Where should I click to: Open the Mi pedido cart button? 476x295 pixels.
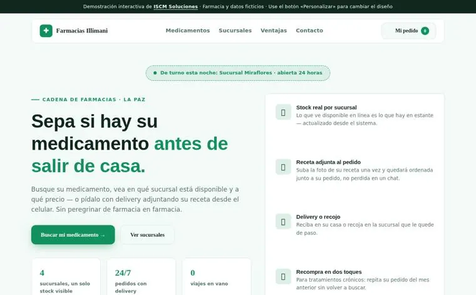click(x=408, y=31)
